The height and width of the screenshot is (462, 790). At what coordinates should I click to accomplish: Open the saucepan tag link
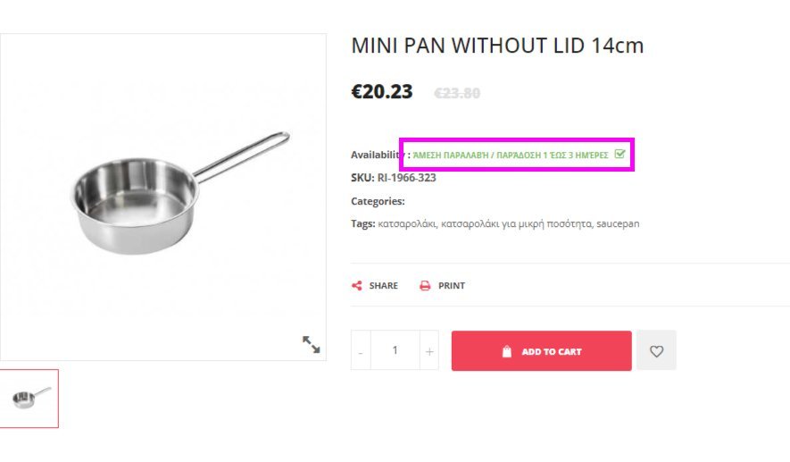click(618, 223)
